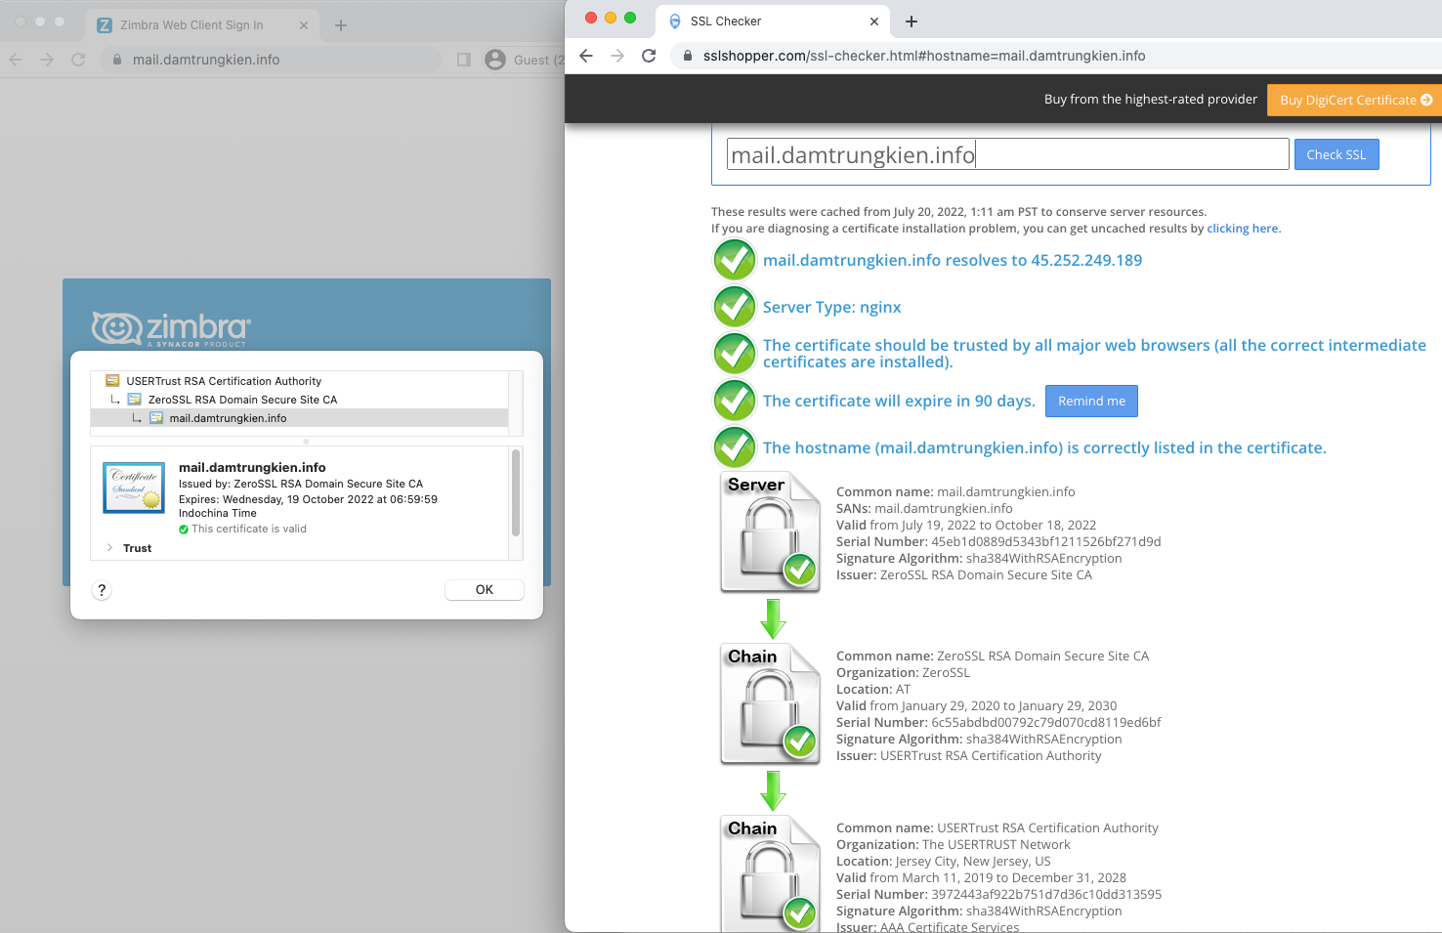This screenshot has height=933, width=1442.
Task: Click green checkmark beside resolves to 45.252.249.189
Action: pyautogui.click(x=735, y=260)
